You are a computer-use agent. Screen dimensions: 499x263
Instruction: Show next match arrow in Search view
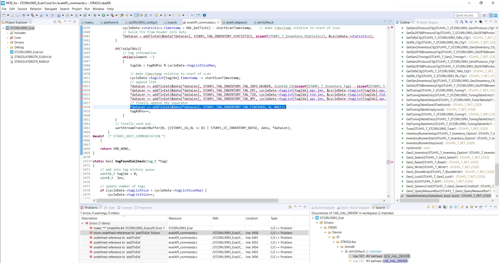click(428, 207)
